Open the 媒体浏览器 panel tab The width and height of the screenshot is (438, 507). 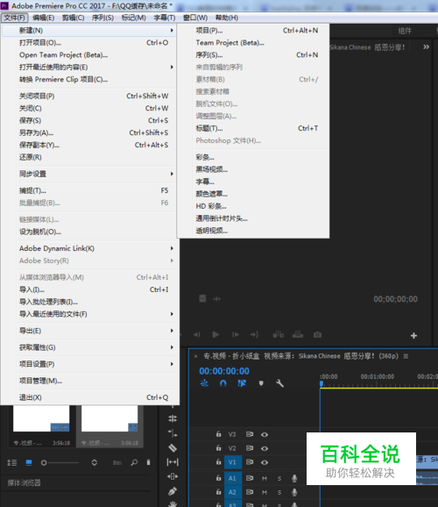[x=25, y=482]
